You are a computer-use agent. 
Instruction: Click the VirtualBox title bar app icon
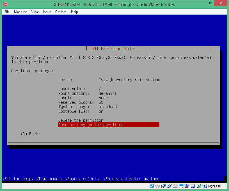(5, 4)
